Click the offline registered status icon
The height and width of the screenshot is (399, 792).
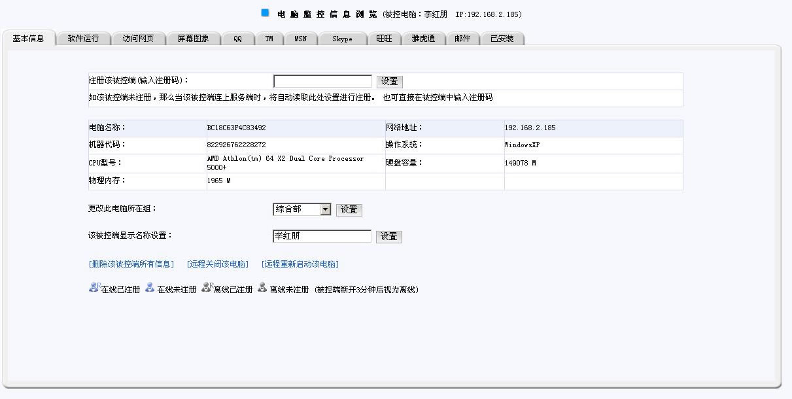[207, 287]
